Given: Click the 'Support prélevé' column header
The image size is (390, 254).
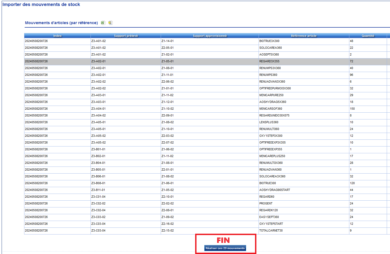Looking at the screenshot, I should point(126,36).
